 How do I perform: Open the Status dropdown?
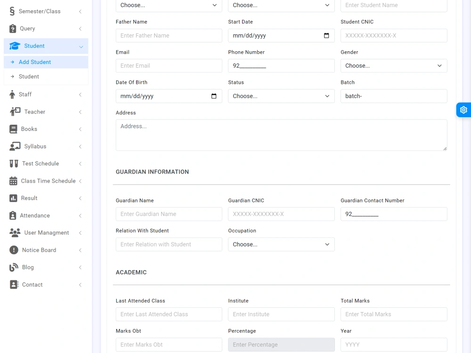[281, 96]
